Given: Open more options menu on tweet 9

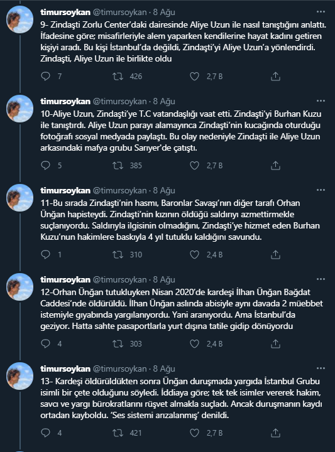Looking at the screenshot, I should pos(321,12).
